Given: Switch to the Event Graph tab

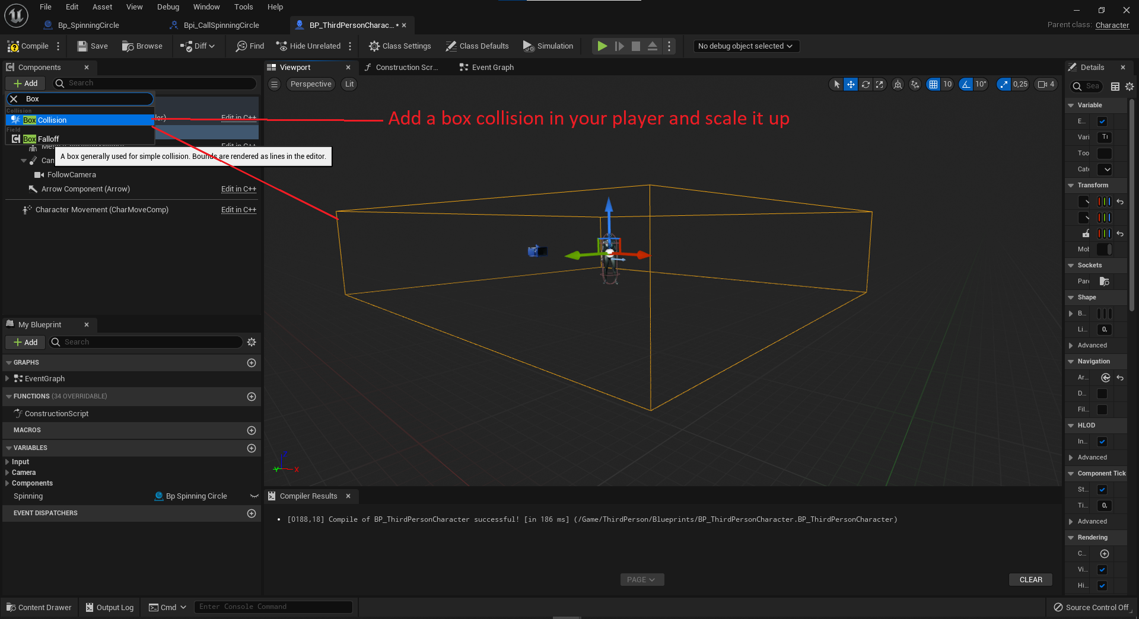Looking at the screenshot, I should [486, 68].
